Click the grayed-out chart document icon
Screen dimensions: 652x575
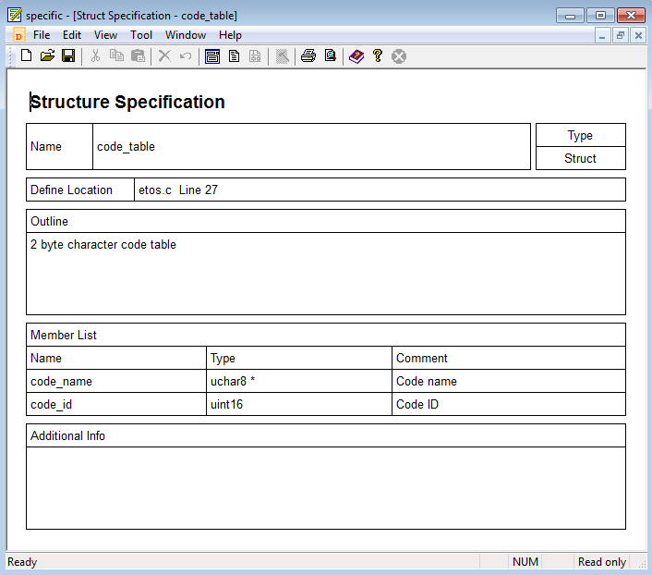(255, 55)
